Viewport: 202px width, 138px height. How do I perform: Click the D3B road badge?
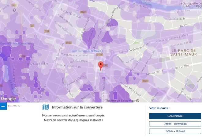click(47, 31)
